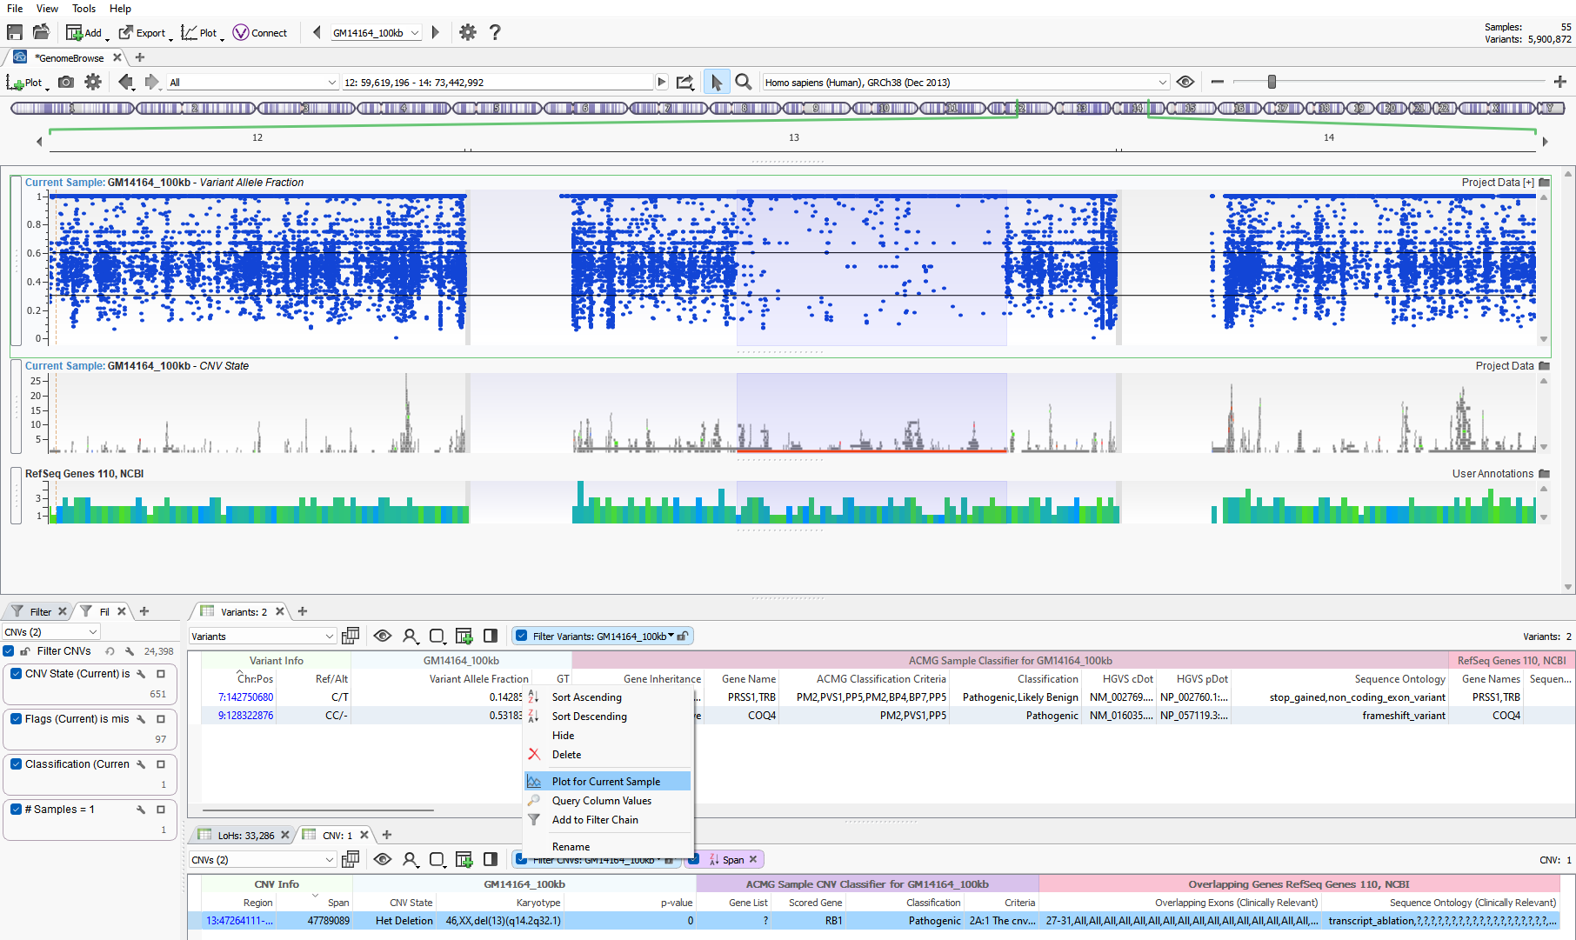
Task: Choose Sort Ascending from context menu
Action: click(x=607, y=697)
